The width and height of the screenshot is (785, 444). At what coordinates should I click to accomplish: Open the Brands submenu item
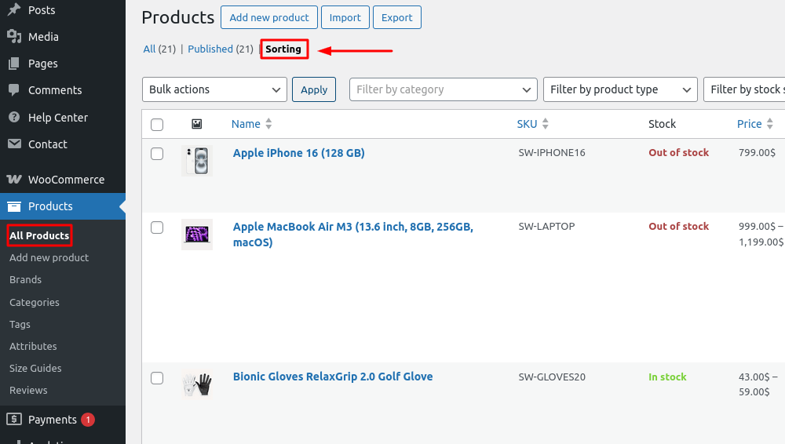26,279
